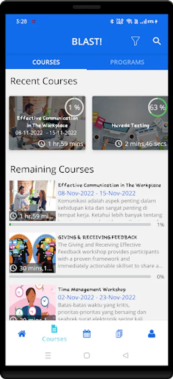Click Giving & Receiving Feedback course title
This screenshot has width=173, height=379.
97,238
